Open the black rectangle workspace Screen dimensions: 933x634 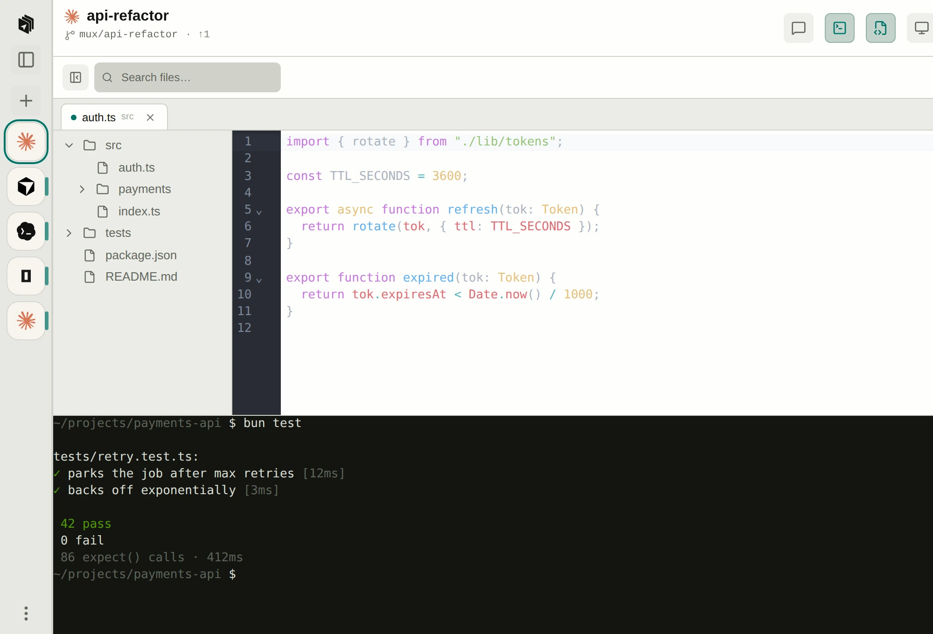coord(26,276)
